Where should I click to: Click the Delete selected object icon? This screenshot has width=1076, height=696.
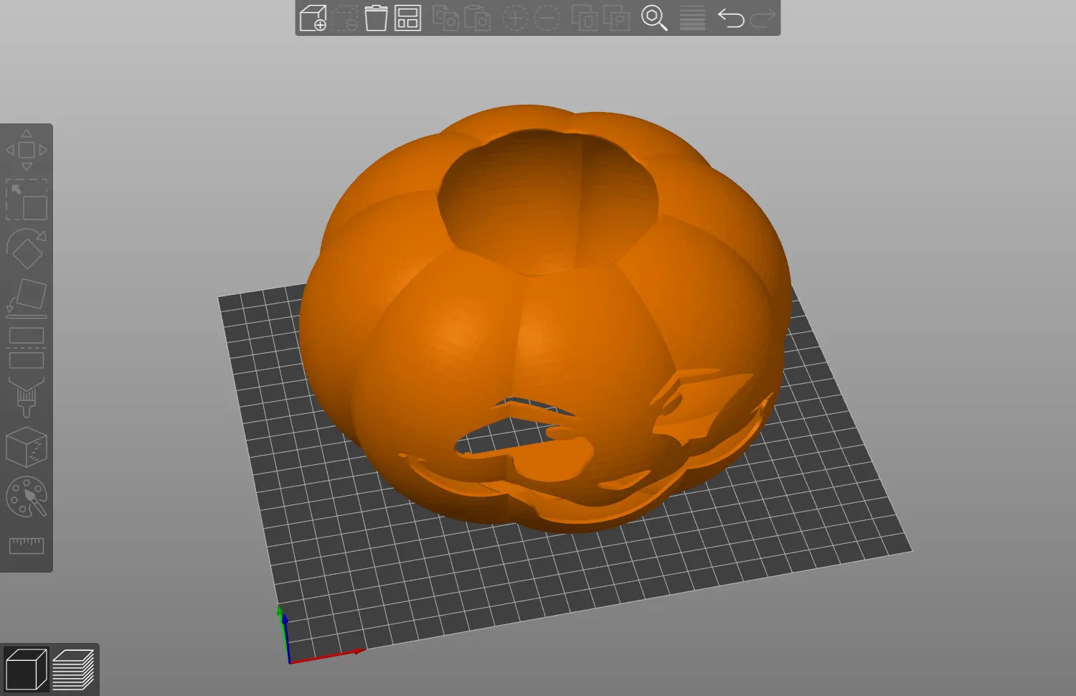click(x=344, y=18)
